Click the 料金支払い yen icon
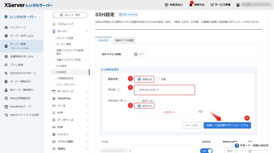This screenshot has height=153, width=274. pos(166,5)
